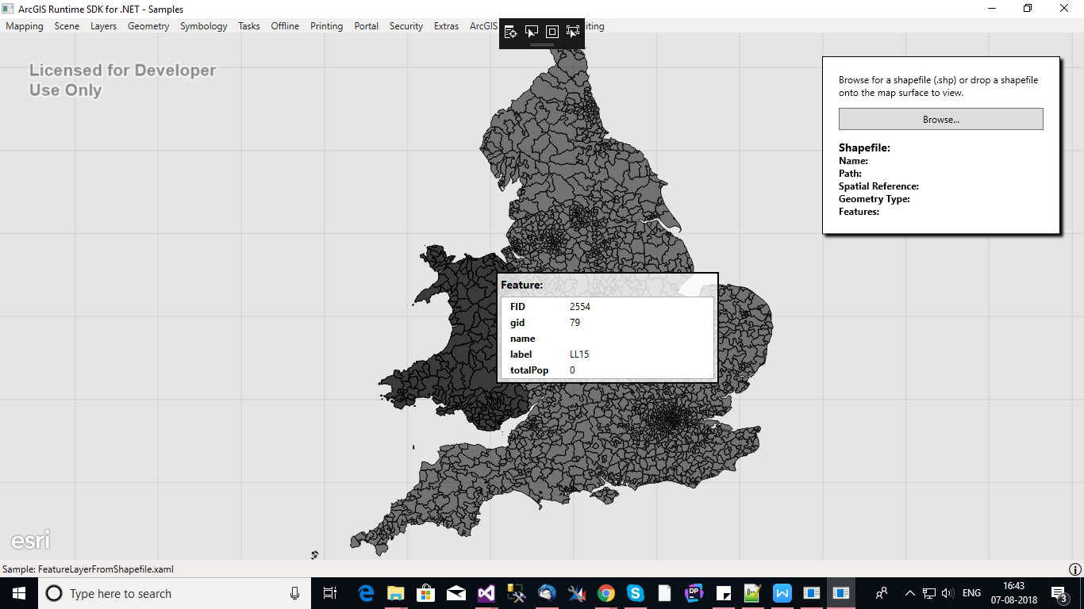Open the Extras menu
Screen dimensions: 1084x609
click(x=446, y=26)
